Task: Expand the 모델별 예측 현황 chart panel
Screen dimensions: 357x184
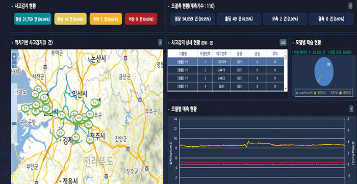Action: click(351, 109)
